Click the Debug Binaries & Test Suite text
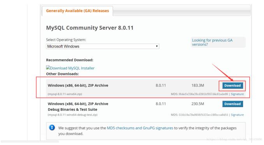The height and width of the screenshot is (145, 264). [72, 109]
